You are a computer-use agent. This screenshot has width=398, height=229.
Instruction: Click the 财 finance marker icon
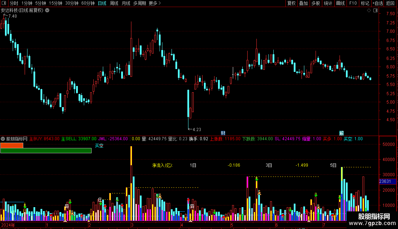pyautogui.click(x=223, y=133)
